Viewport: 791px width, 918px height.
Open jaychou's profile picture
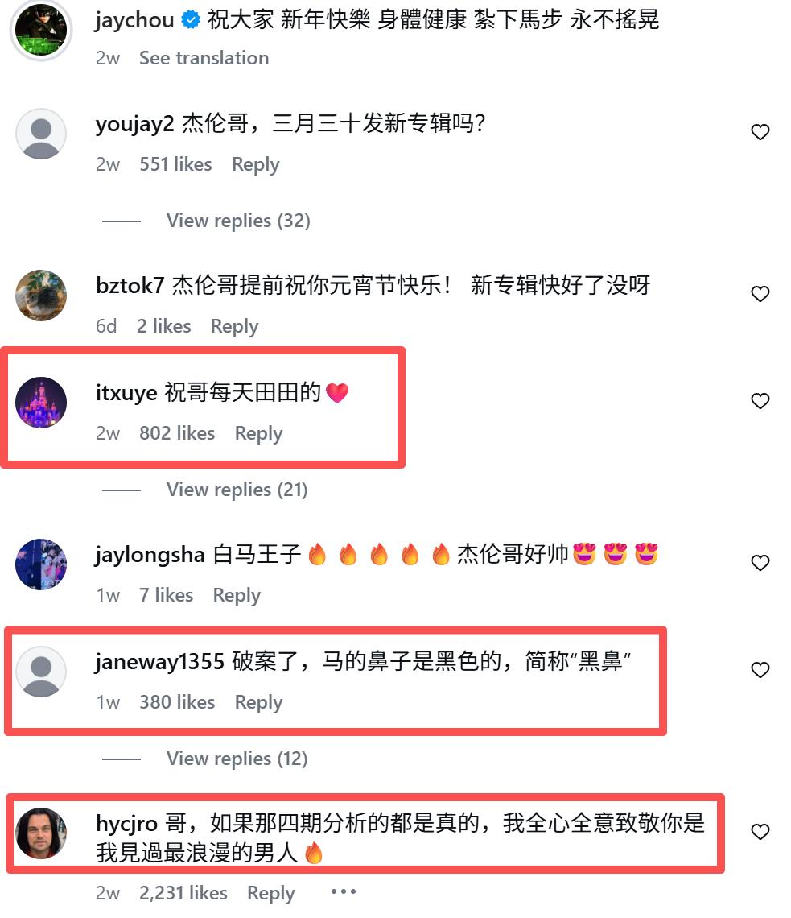[x=41, y=30]
